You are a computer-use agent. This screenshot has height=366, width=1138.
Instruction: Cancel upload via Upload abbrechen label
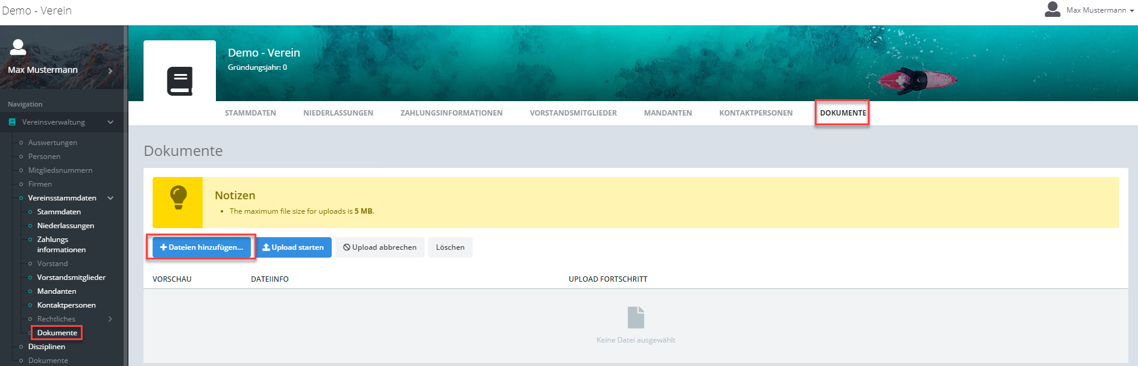pos(384,247)
